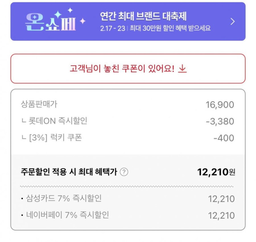The image size is (256, 242).
Task: Select the 삼성카드 discount row icon
Action: point(21,199)
